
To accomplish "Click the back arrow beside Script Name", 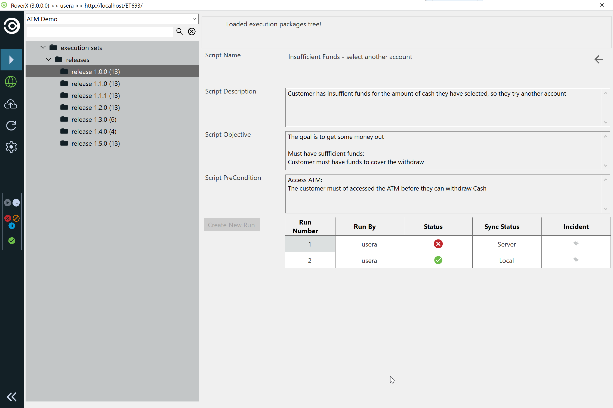I will (x=599, y=59).
